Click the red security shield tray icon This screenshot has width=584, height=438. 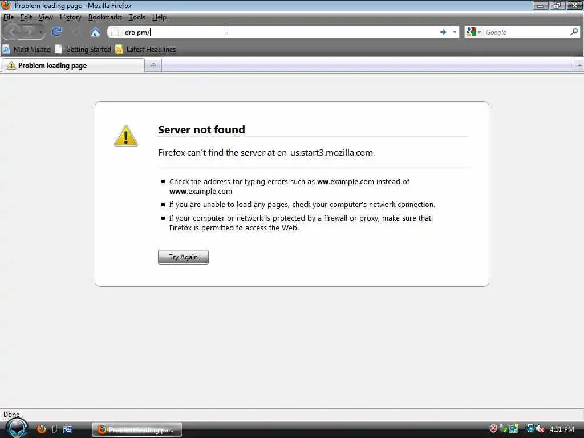tap(493, 429)
